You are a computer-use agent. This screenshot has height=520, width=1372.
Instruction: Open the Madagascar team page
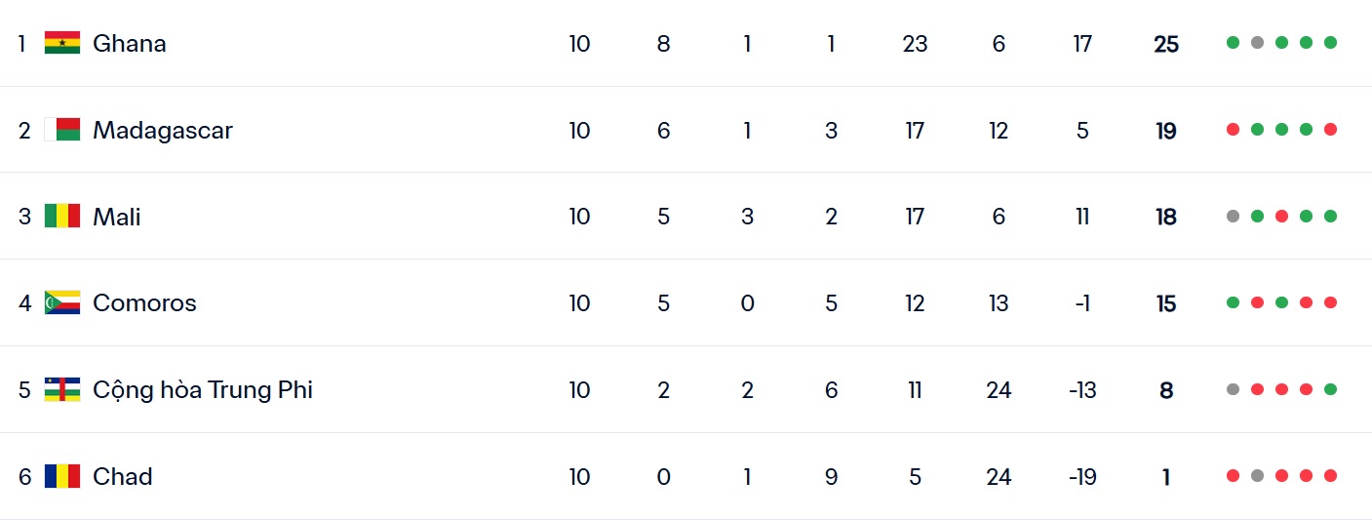pyautogui.click(x=162, y=130)
